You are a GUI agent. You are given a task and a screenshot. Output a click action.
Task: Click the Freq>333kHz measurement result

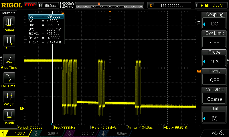pos(72,127)
